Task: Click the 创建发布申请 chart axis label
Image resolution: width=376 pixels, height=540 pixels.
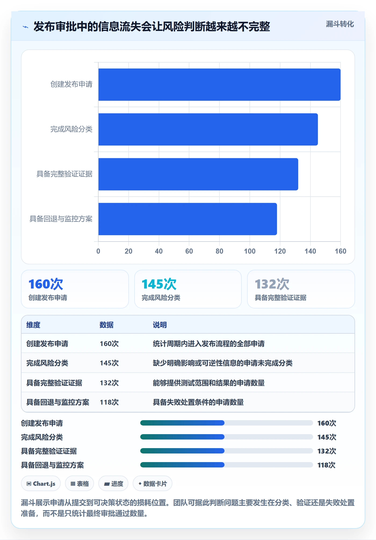Action: click(x=71, y=84)
